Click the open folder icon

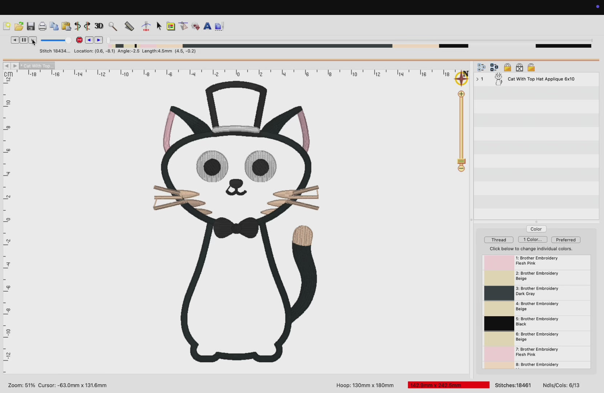pos(19,26)
